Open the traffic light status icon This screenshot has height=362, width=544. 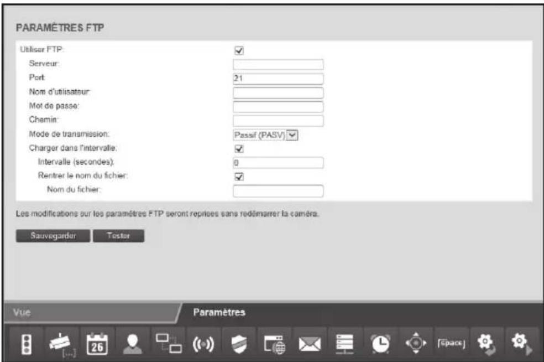(x=27, y=344)
